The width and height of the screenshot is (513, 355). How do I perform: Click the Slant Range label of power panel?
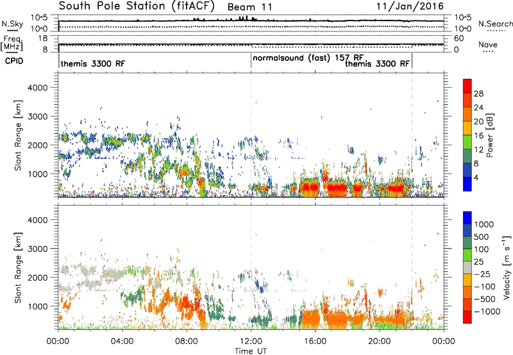(18, 135)
